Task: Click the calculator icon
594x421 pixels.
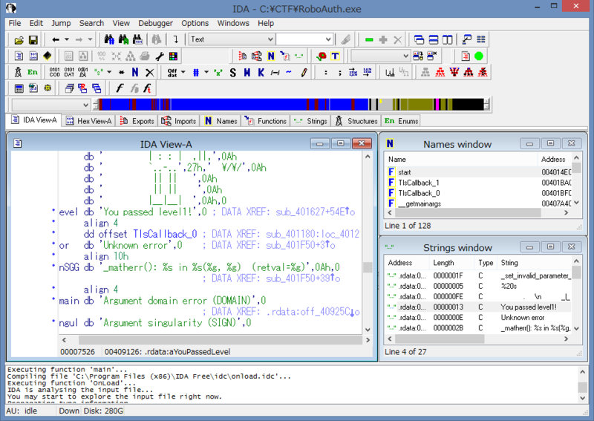Action: [19, 88]
